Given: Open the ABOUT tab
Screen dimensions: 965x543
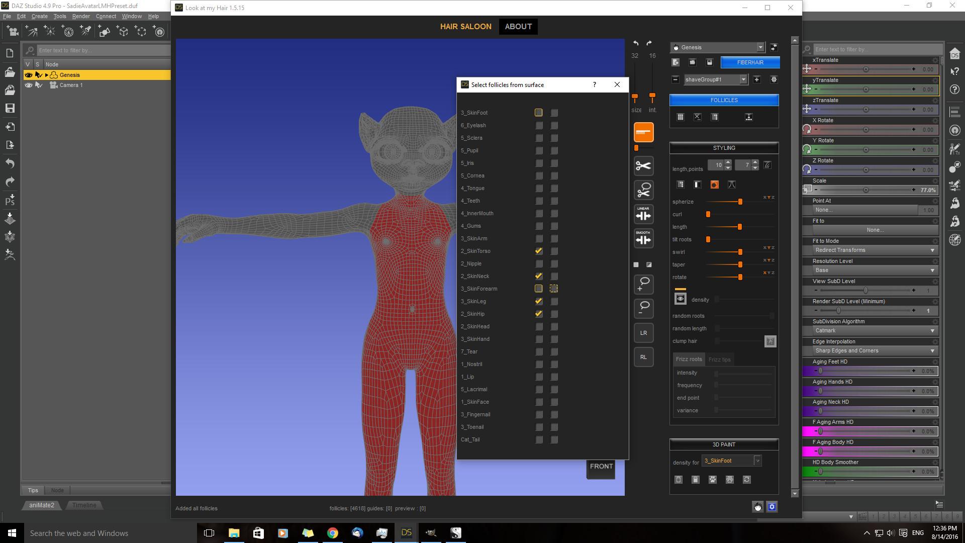Looking at the screenshot, I should 518,27.
